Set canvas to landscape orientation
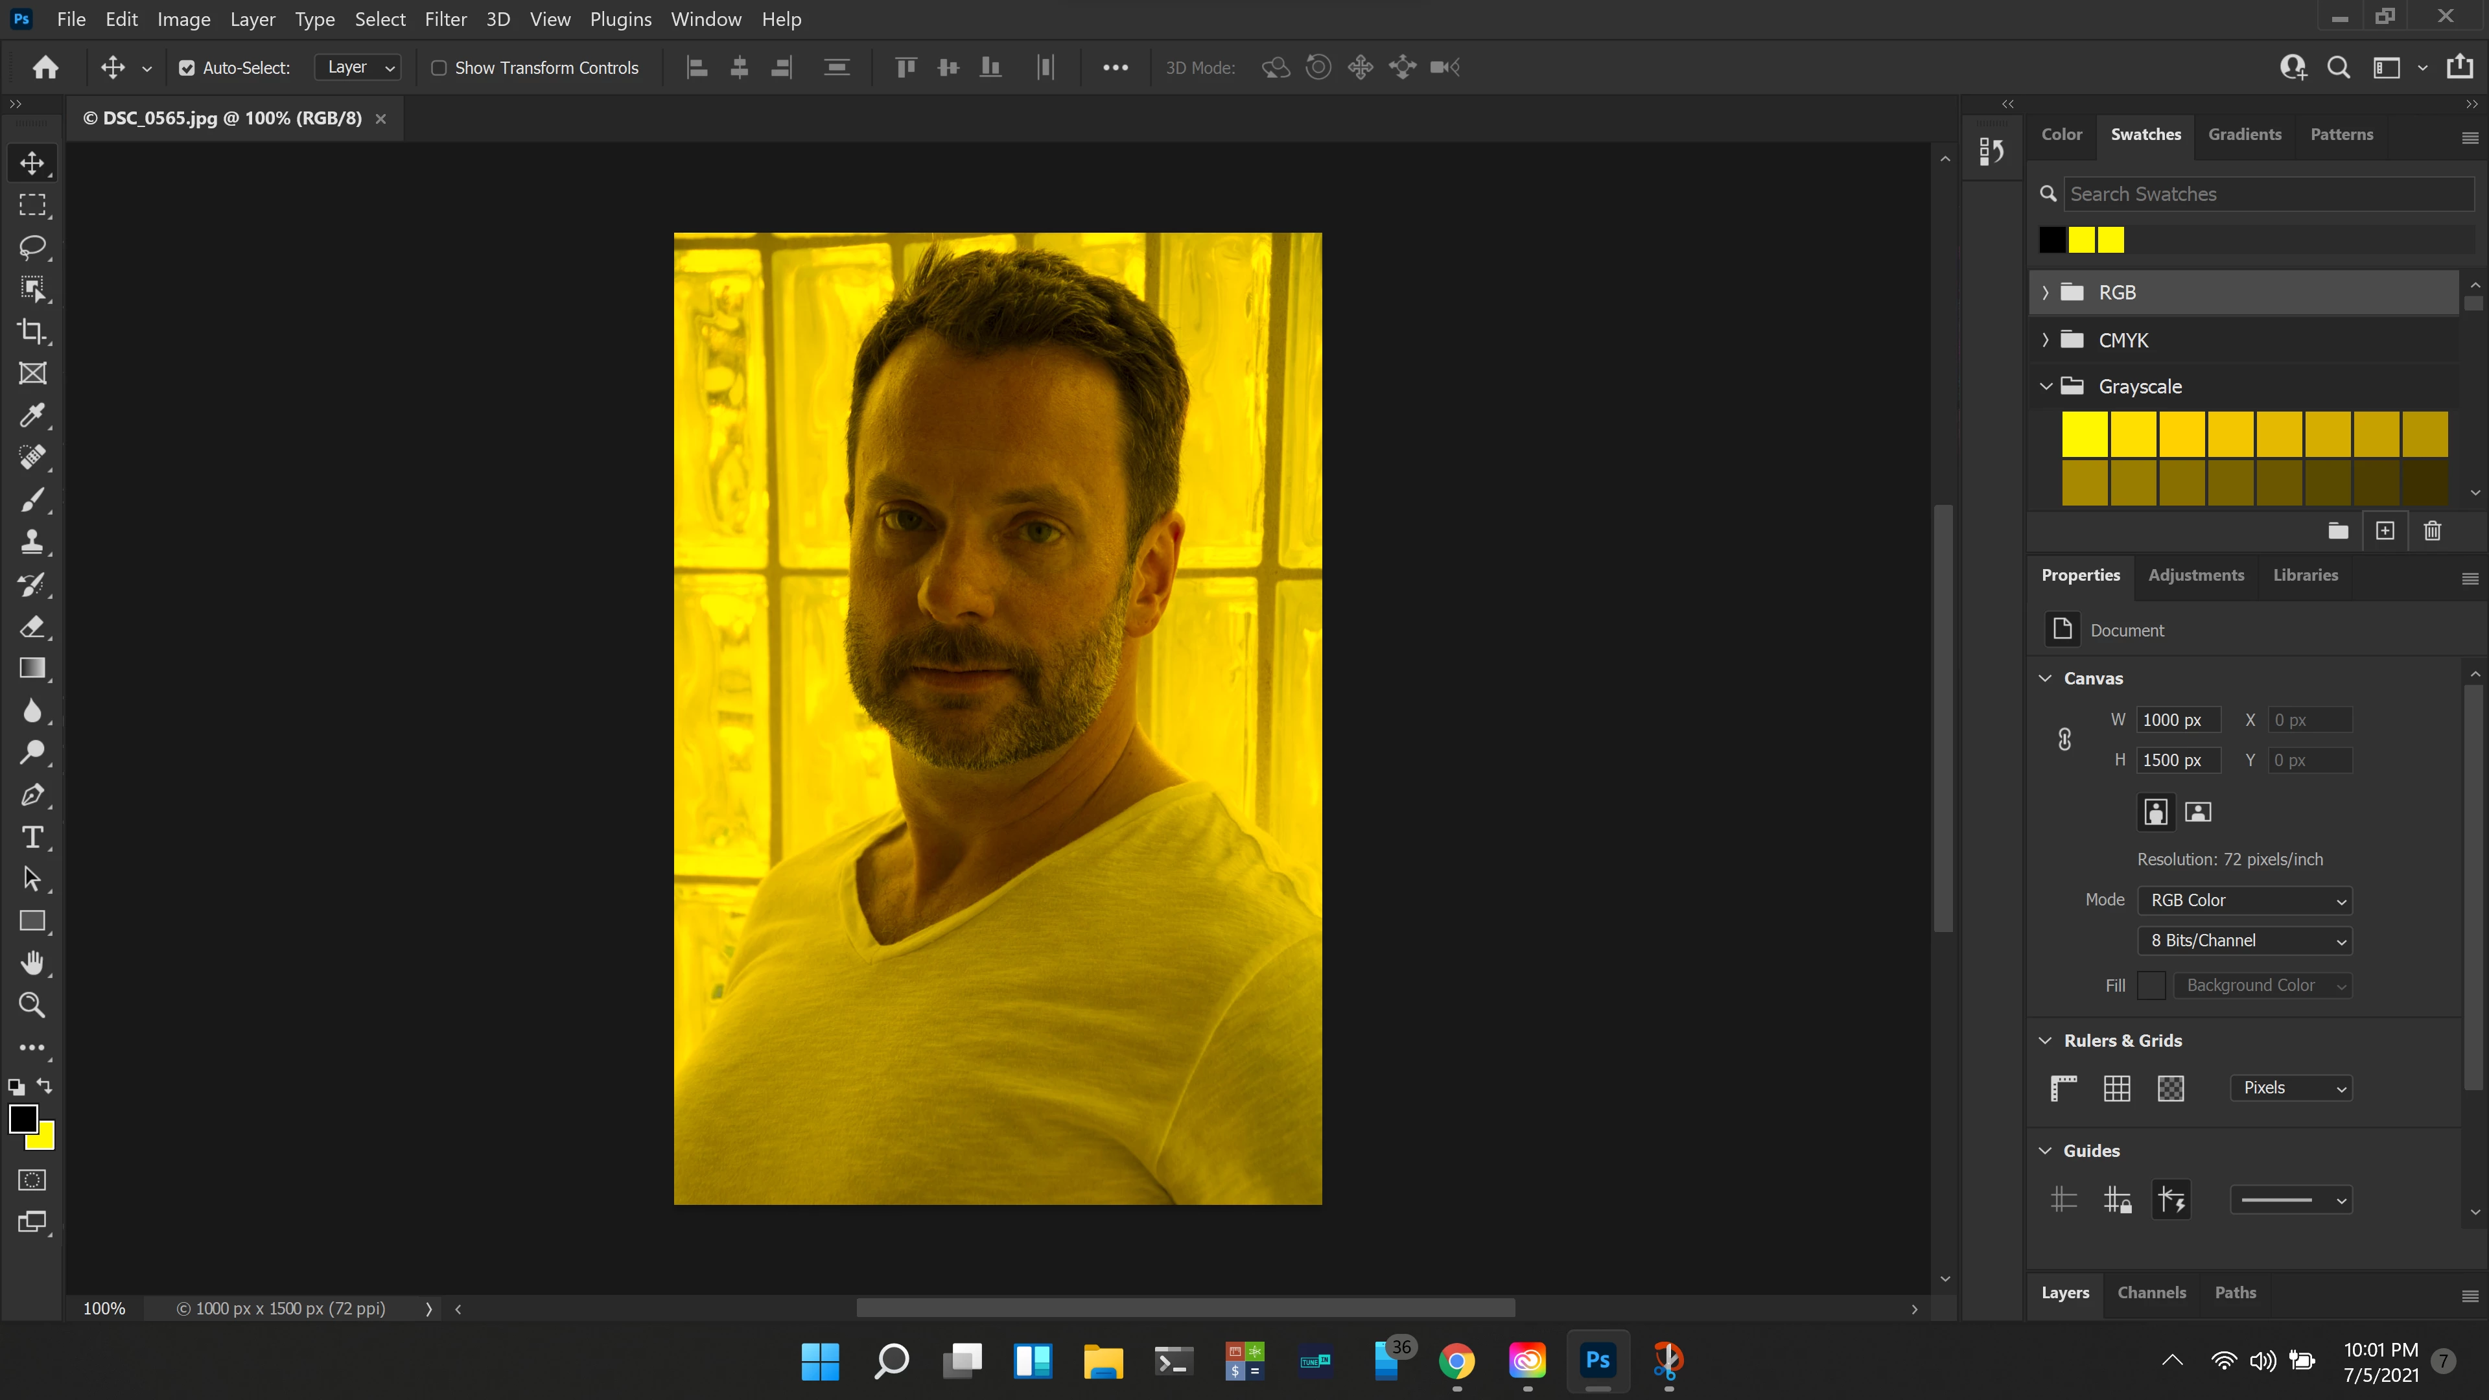This screenshot has width=2489, height=1400. [x=2198, y=811]
